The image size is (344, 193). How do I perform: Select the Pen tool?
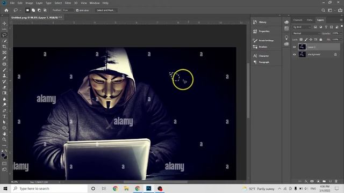click(4, 110)
